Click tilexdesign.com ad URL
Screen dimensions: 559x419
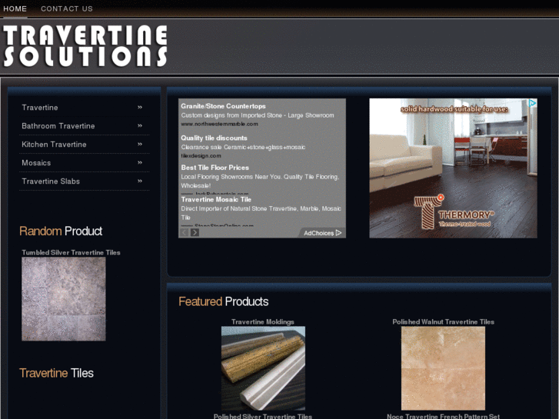(x=201, y=156)
